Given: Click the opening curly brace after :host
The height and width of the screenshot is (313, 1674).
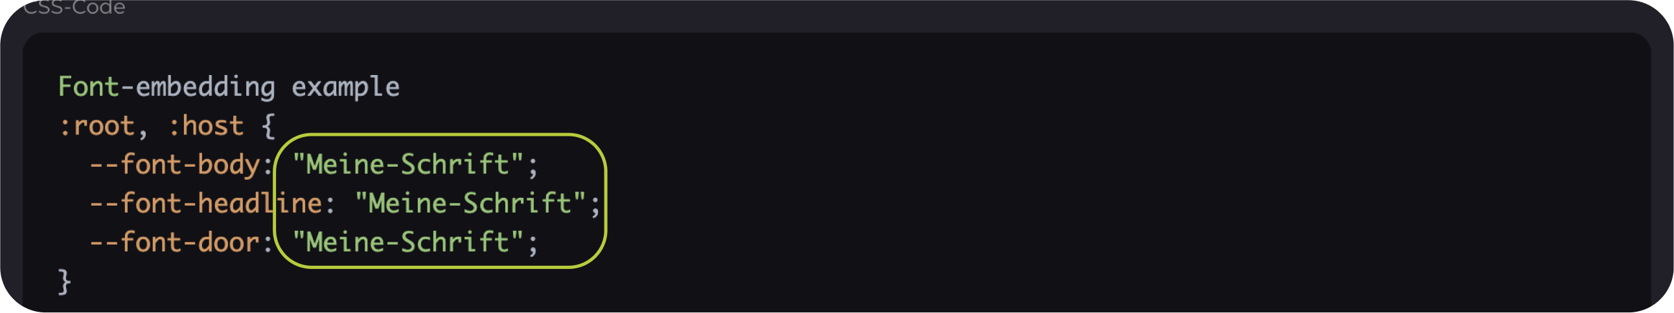Looking at the screenshot, I should pos(268,126).
